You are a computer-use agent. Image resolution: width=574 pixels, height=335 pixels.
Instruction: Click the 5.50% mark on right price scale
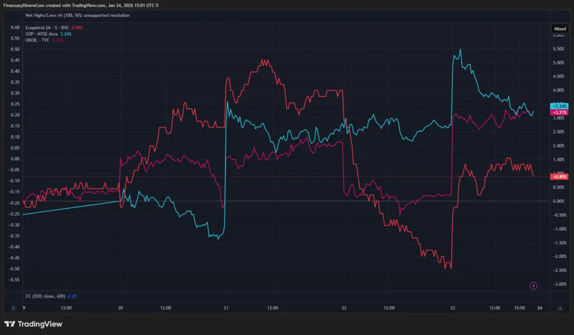click(559, 49)
